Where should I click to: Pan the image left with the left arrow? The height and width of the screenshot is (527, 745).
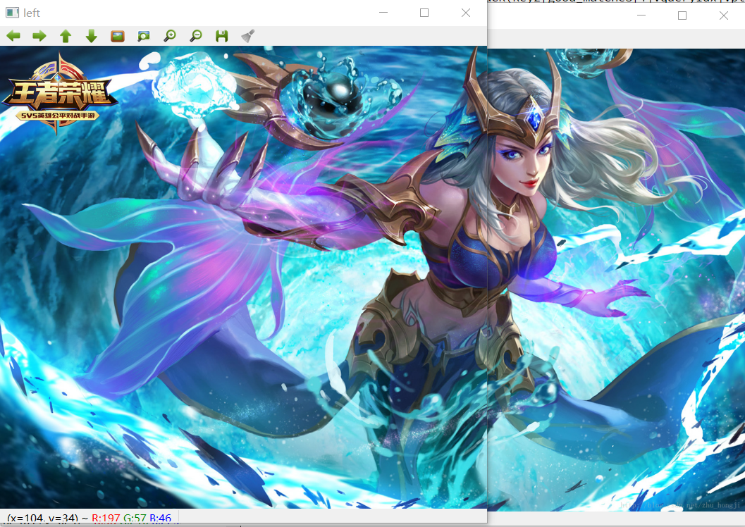pyautogui.click(x=13, y=36)
